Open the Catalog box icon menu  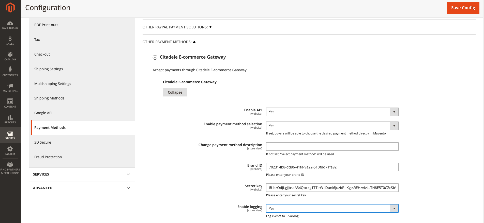pos(10,56)
